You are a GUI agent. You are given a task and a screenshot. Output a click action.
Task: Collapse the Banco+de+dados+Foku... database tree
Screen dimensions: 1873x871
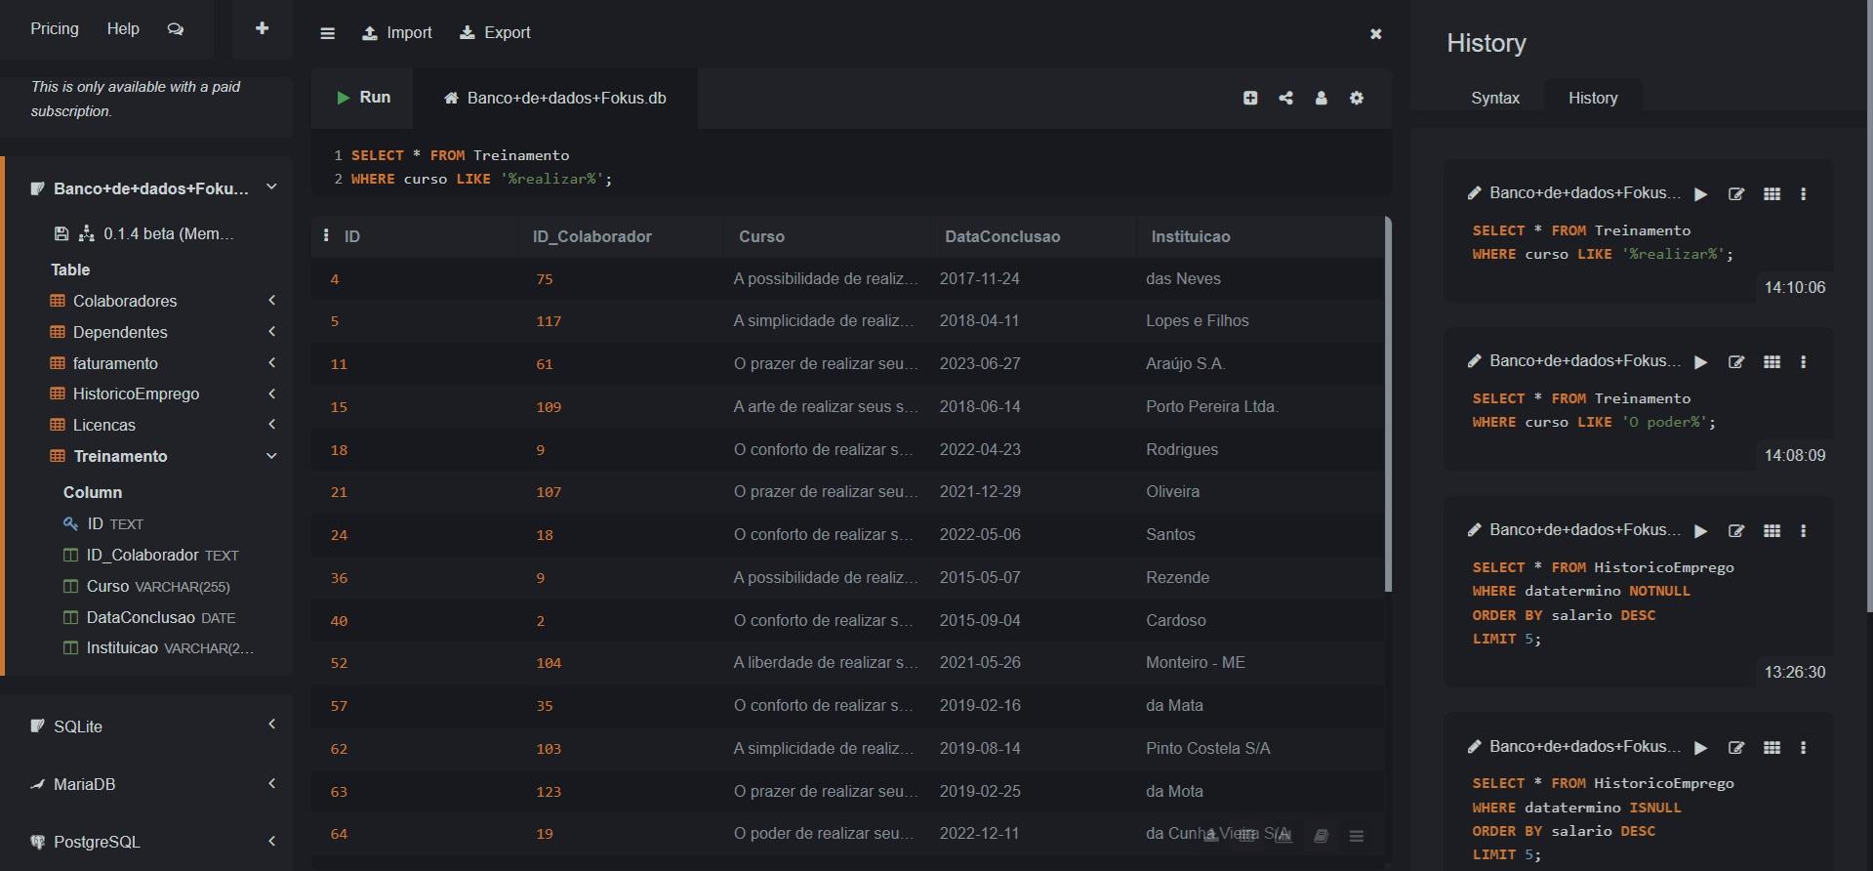pos(271,187)
